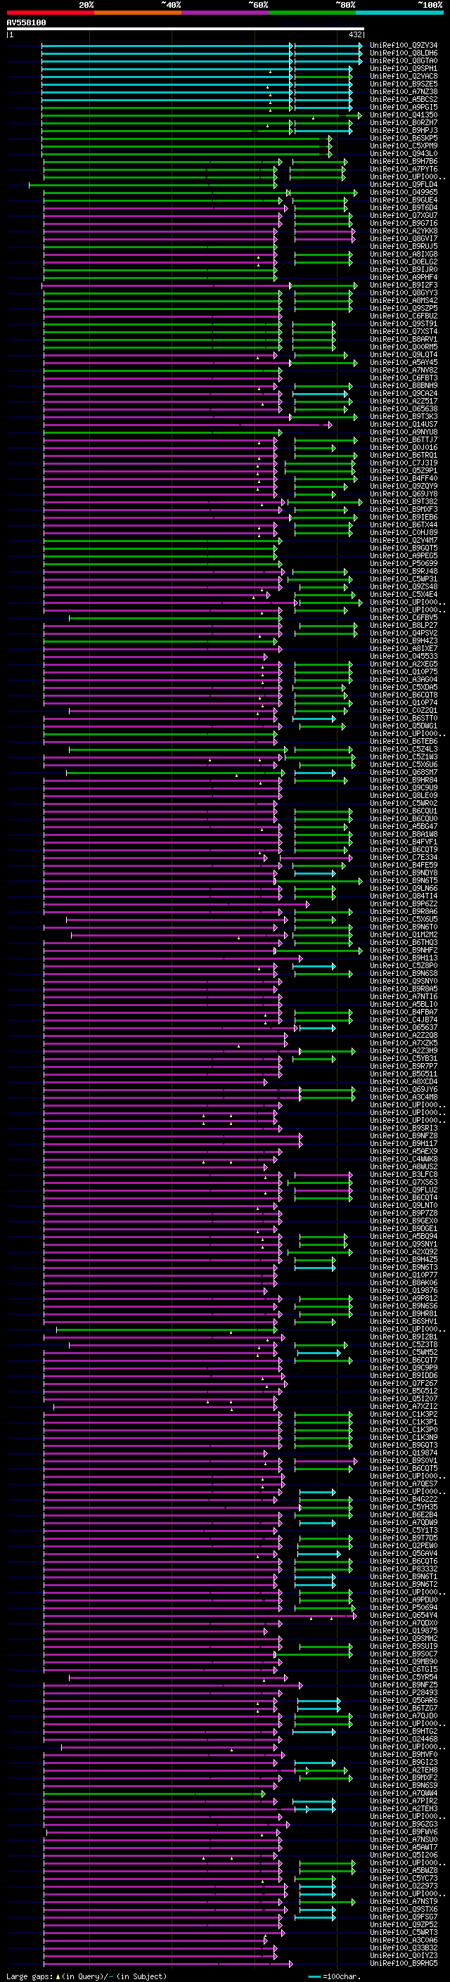Select the UniRef100_B9NFZ8 label
Viewport: 450px width, 1982px height.
[404, 1135]
